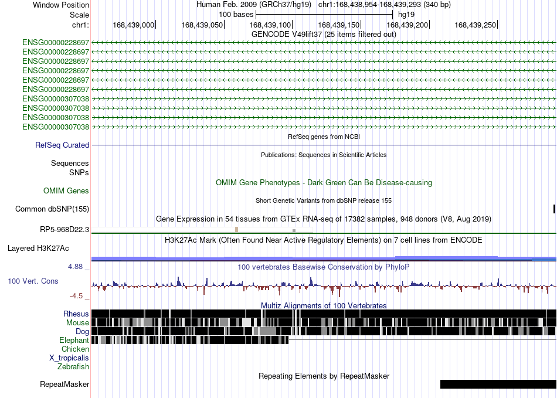Viewport: 557px width, 398px height.
Task: Open the GTEx Gene Expression track title
Action: [324, 219]
